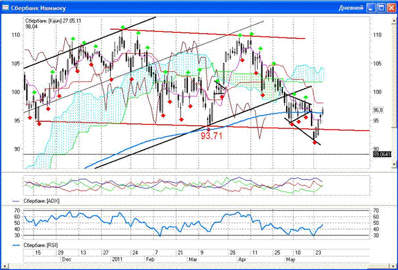Viewport: 398px width, 270px height.
Task: Maximize the Сбербанк Ишимоку chart window
Action: pos(381,8)
